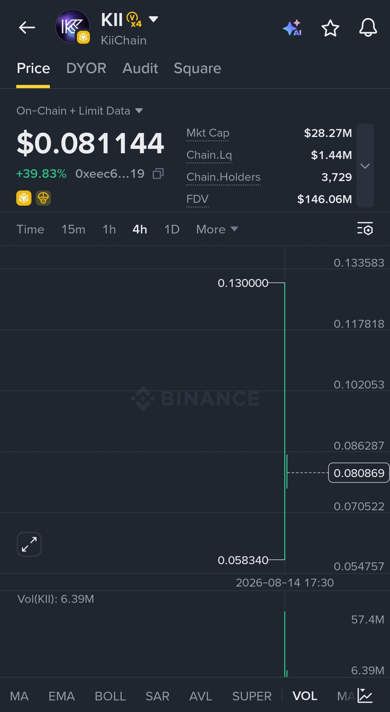View the Mkt Cap label info
The width and height of the screenshot is (390, 712).
tap(208, 133)
